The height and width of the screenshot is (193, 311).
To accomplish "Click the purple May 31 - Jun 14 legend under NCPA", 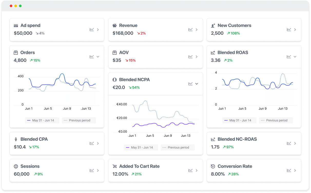I will 141,147.
